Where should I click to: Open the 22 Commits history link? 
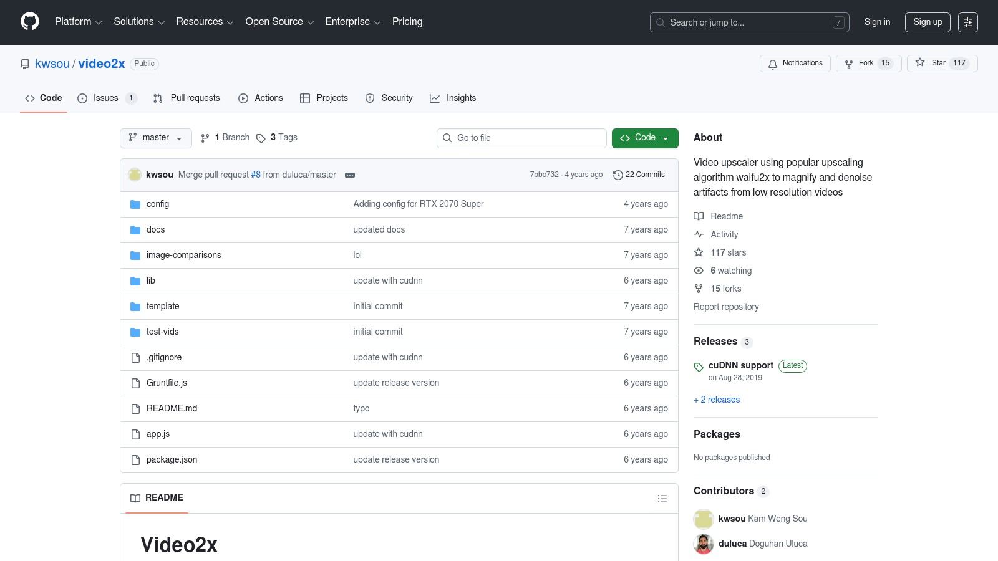click(639, 175)
